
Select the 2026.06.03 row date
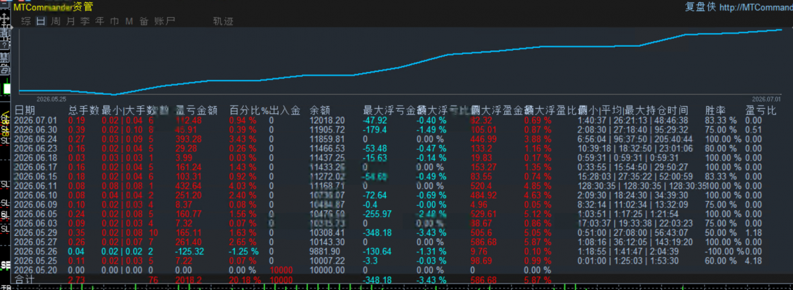click(35, 224)
